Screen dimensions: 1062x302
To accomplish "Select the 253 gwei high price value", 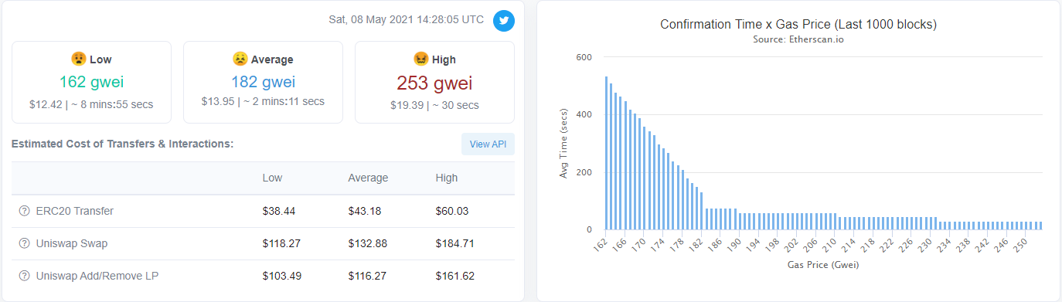I will 434,83.
